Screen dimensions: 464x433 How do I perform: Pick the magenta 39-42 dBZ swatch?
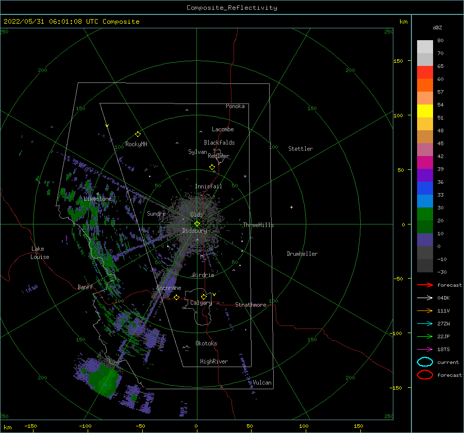click(425, 163)
